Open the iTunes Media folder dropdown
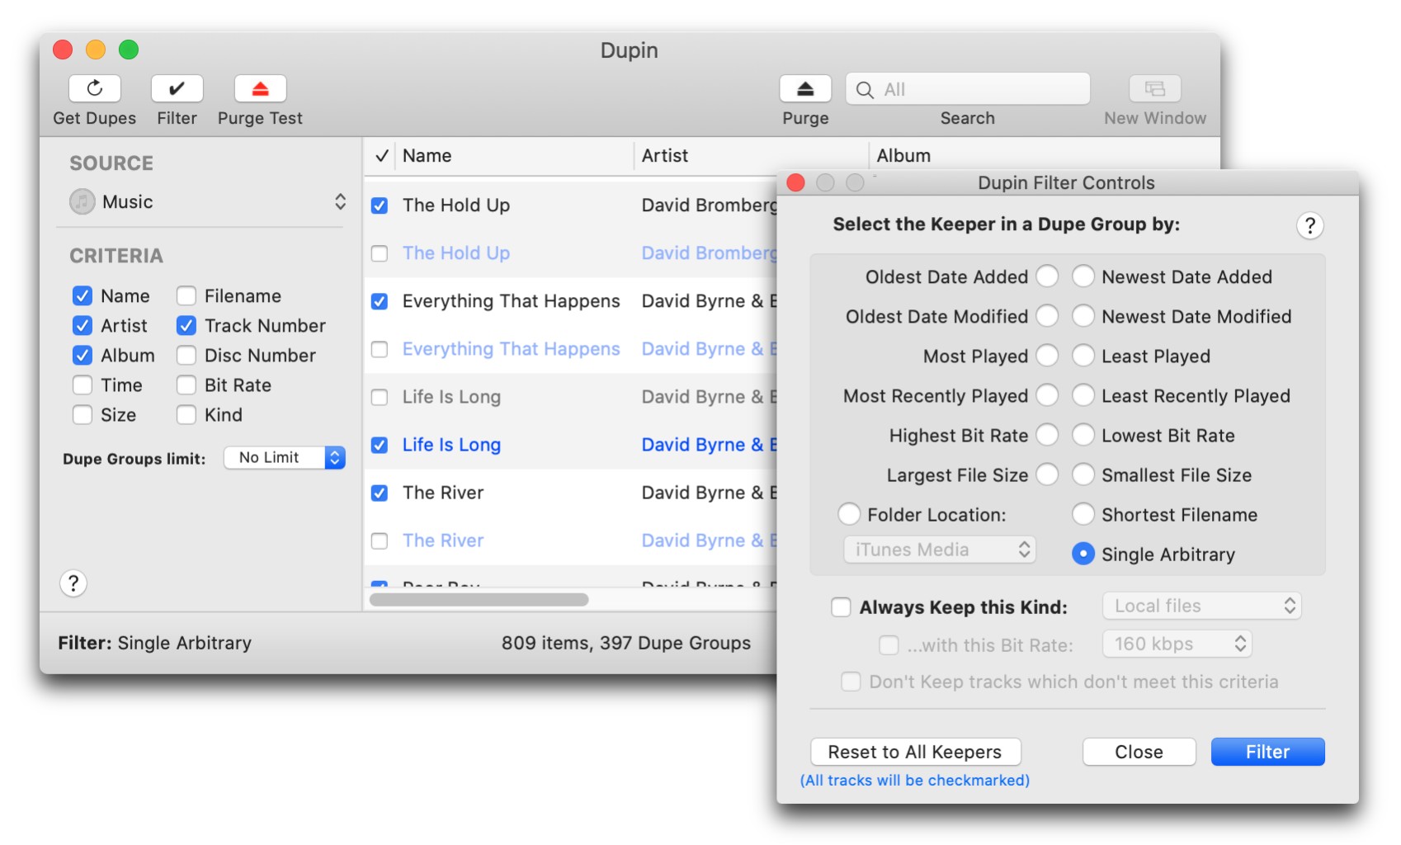1401x845 pixels. coord(939,550)
